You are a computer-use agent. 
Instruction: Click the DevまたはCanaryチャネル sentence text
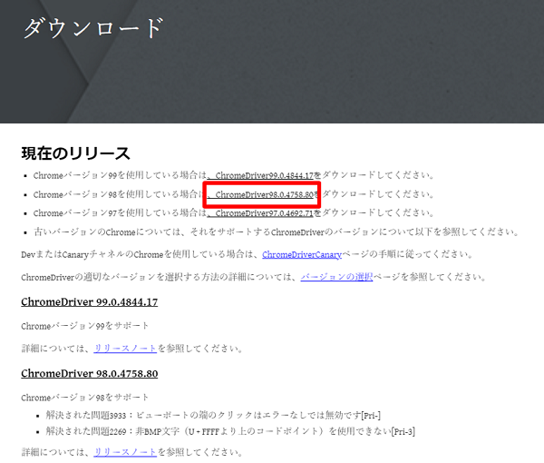coord(247,254)
